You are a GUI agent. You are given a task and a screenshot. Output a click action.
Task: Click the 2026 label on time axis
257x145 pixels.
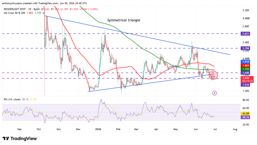coord(98,129)
